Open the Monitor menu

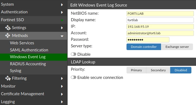click(34, 86)
